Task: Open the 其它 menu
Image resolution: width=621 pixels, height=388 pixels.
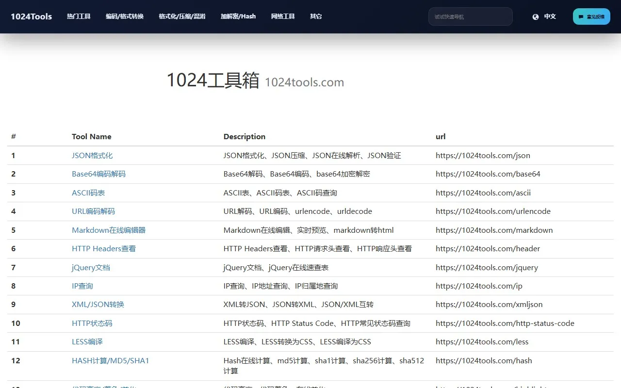Action: pyautogui.click(x=316, y=16)
